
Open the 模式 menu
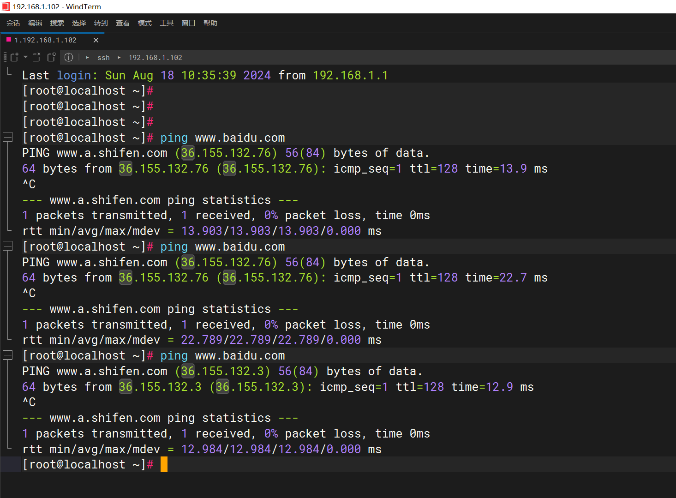[145, 23]
